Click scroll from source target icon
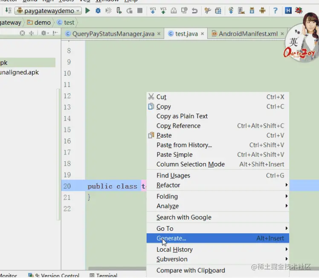 [22, 33]
